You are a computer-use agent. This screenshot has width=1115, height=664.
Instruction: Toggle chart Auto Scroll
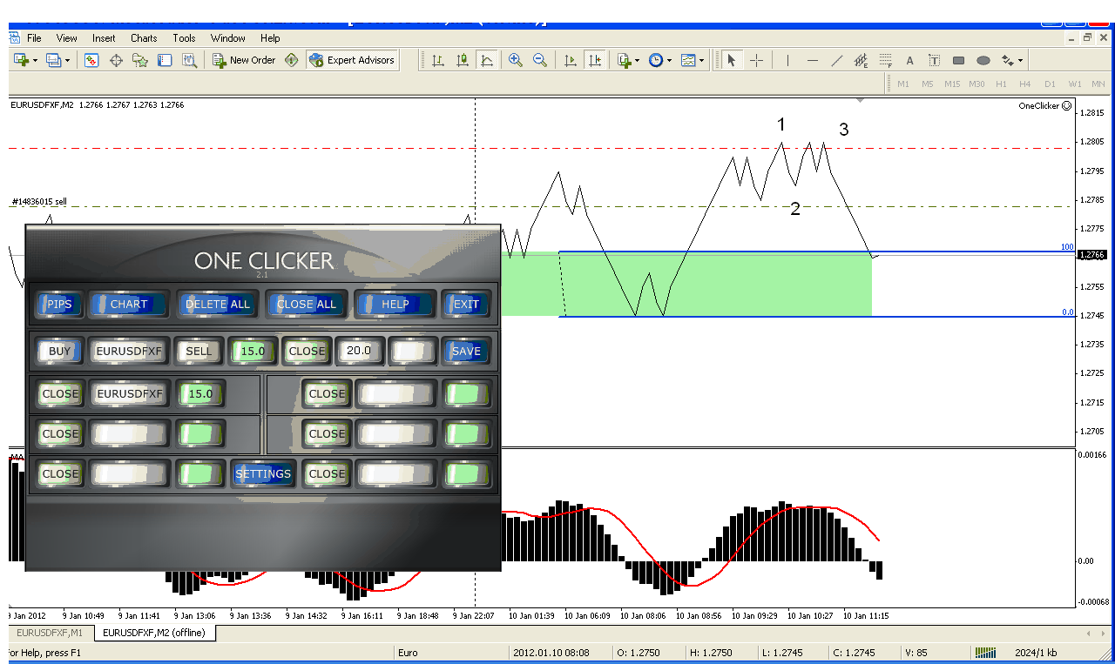(570, 60)
